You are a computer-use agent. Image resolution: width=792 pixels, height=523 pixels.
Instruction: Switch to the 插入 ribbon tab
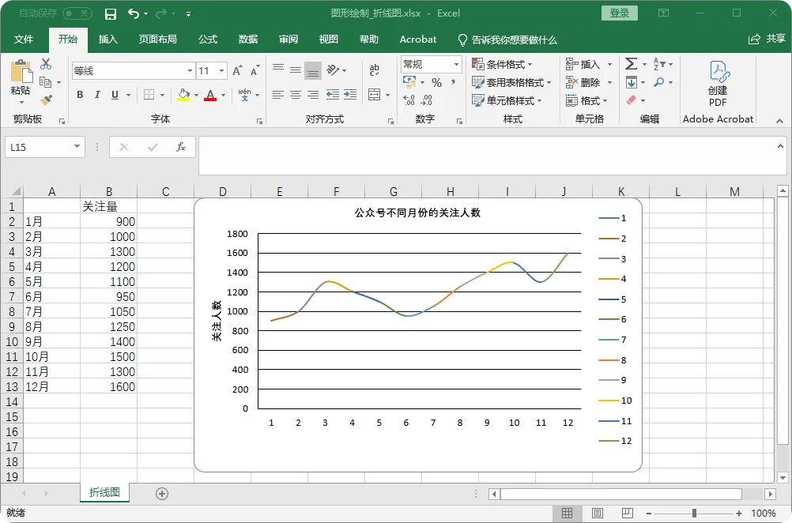(107, 40)
